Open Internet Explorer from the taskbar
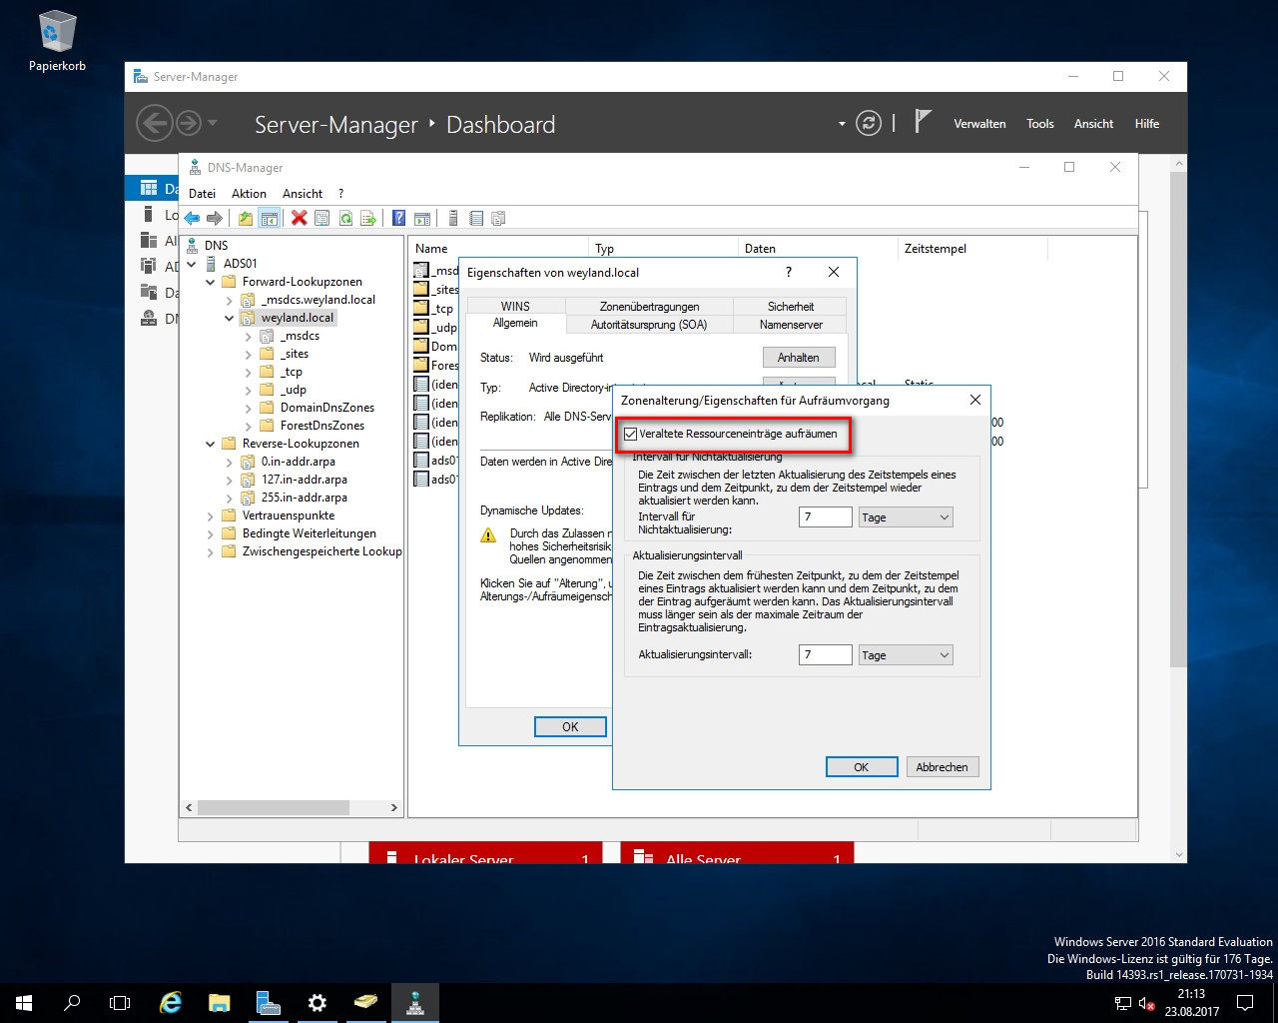The width and height of the screenshot is (1278, 1023). (172, 1002)
